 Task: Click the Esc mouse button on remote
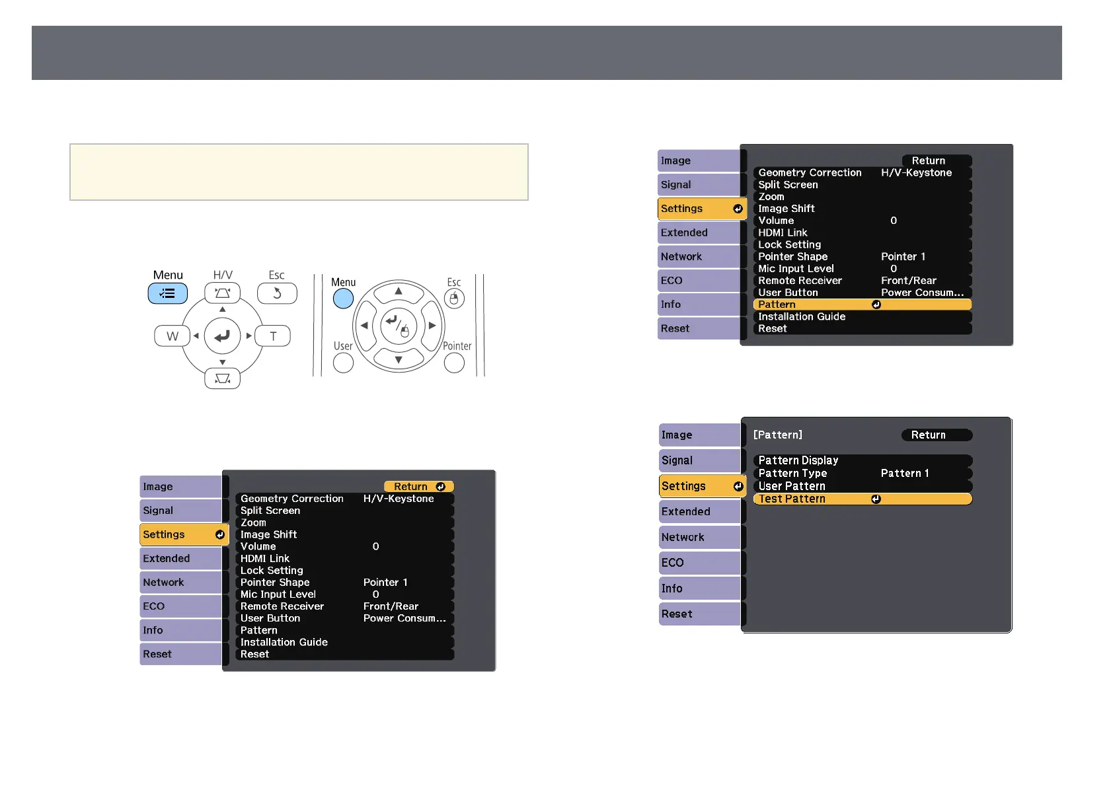[x=454, y=299]
